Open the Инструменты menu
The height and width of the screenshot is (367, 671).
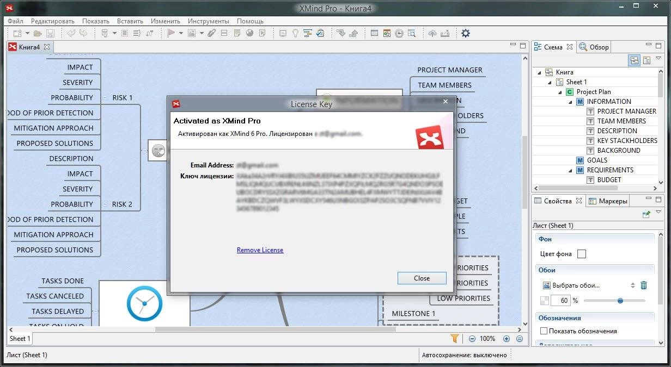click(x=208, y=21)
